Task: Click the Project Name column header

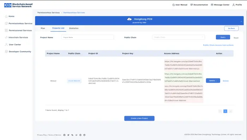Action: pos(53,54)
